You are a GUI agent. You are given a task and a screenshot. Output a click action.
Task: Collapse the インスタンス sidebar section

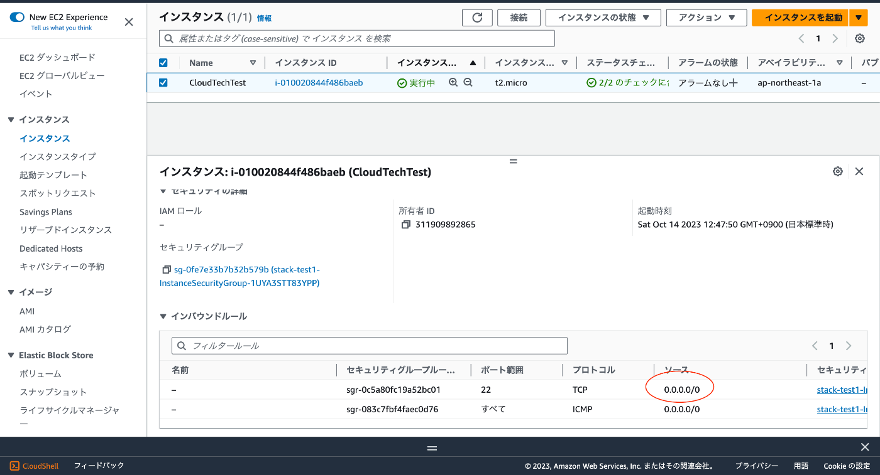[x=11, y=119]
